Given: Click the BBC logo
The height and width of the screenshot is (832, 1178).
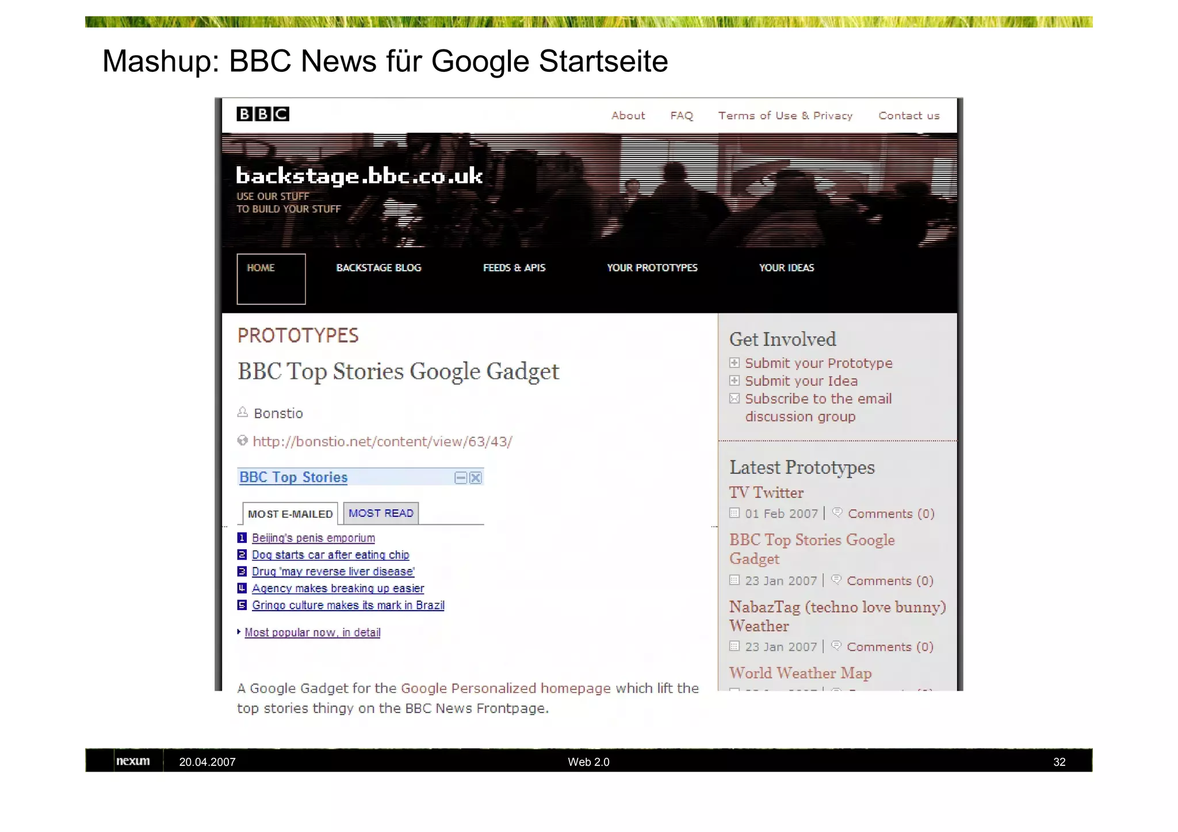Looking at the screenshot, I should (x=262, y=114).
